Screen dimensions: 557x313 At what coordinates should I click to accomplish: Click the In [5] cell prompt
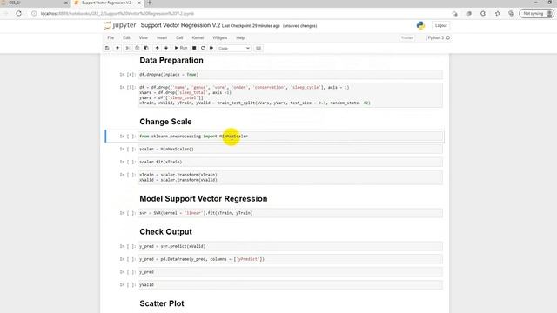pyautogui.click(x=128, y=87)
